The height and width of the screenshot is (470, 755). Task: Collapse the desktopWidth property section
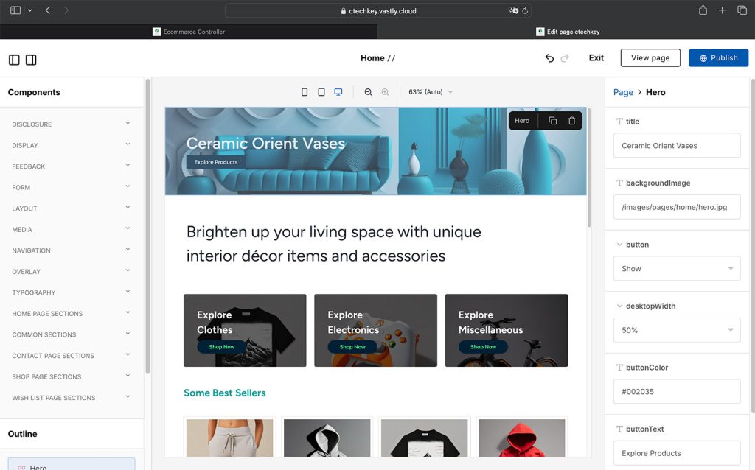[619, 306]
